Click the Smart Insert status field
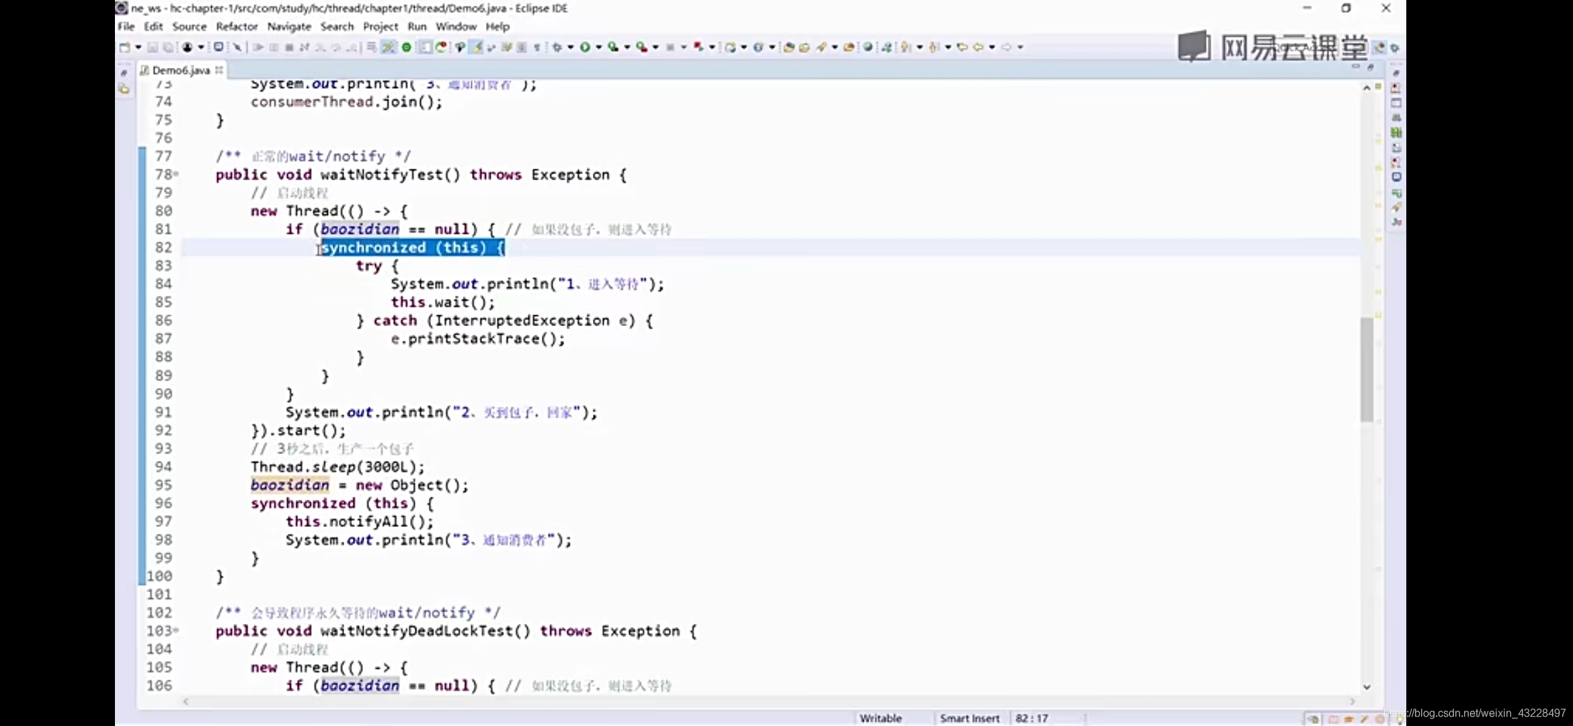The width and height of the screenshot is (1573, 726). click(x=969, y=718)
